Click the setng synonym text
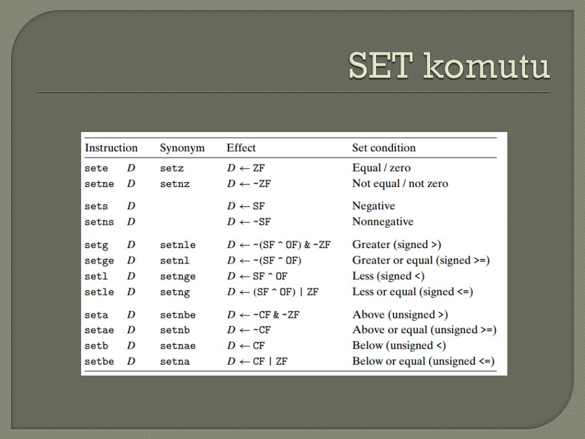Viewport: 585px width, 439px height. tap(175, 292)
